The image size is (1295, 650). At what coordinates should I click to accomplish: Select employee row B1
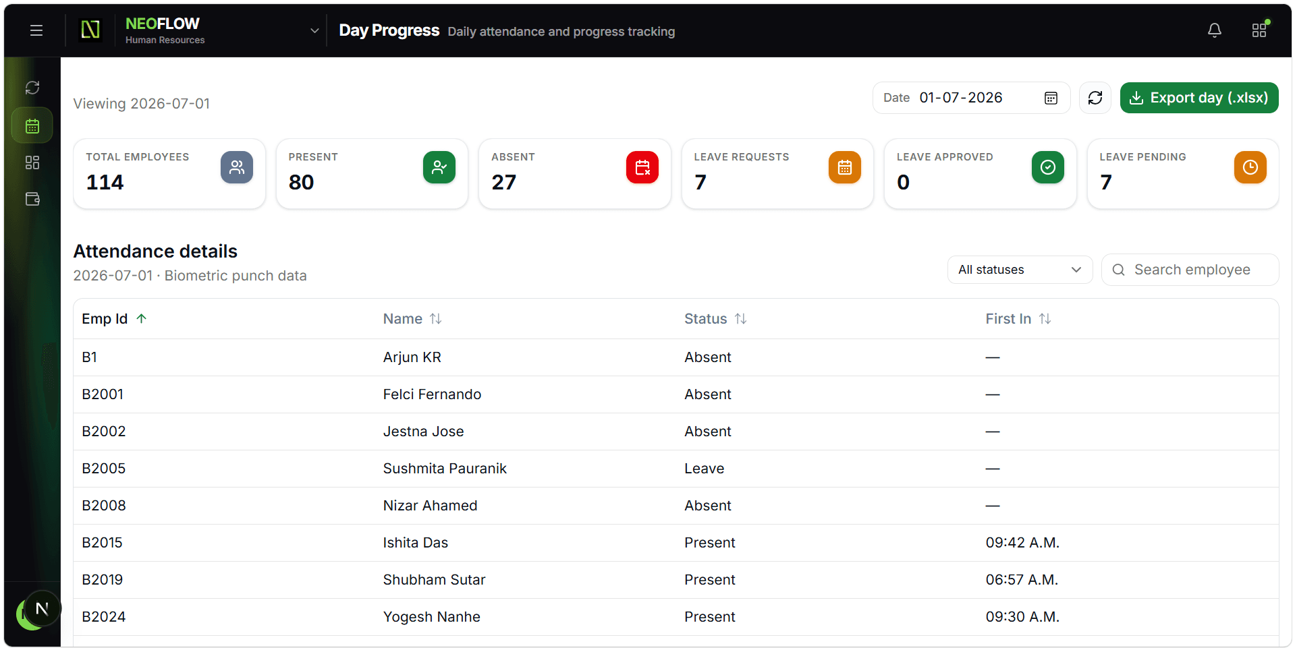click(x=676, y=357)
